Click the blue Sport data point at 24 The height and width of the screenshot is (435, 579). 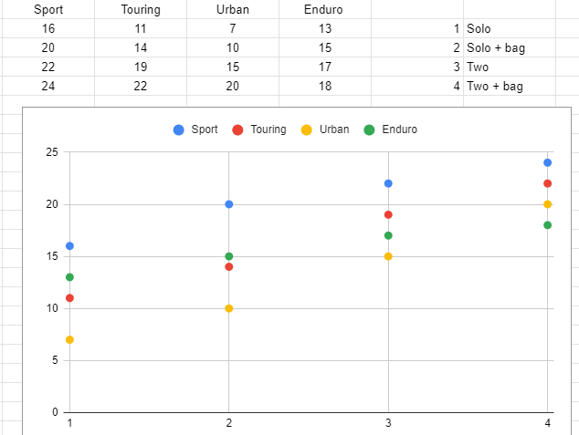[548, 162]
